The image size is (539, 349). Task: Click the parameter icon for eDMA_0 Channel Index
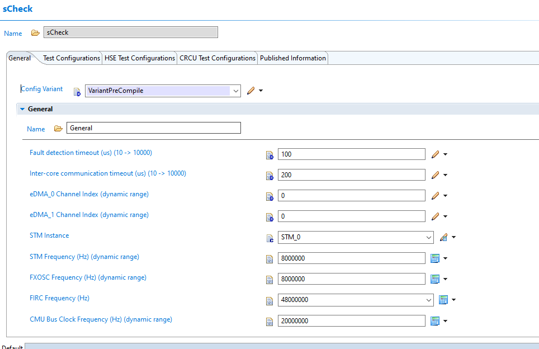pyautogui.click(x=270, y=197)
